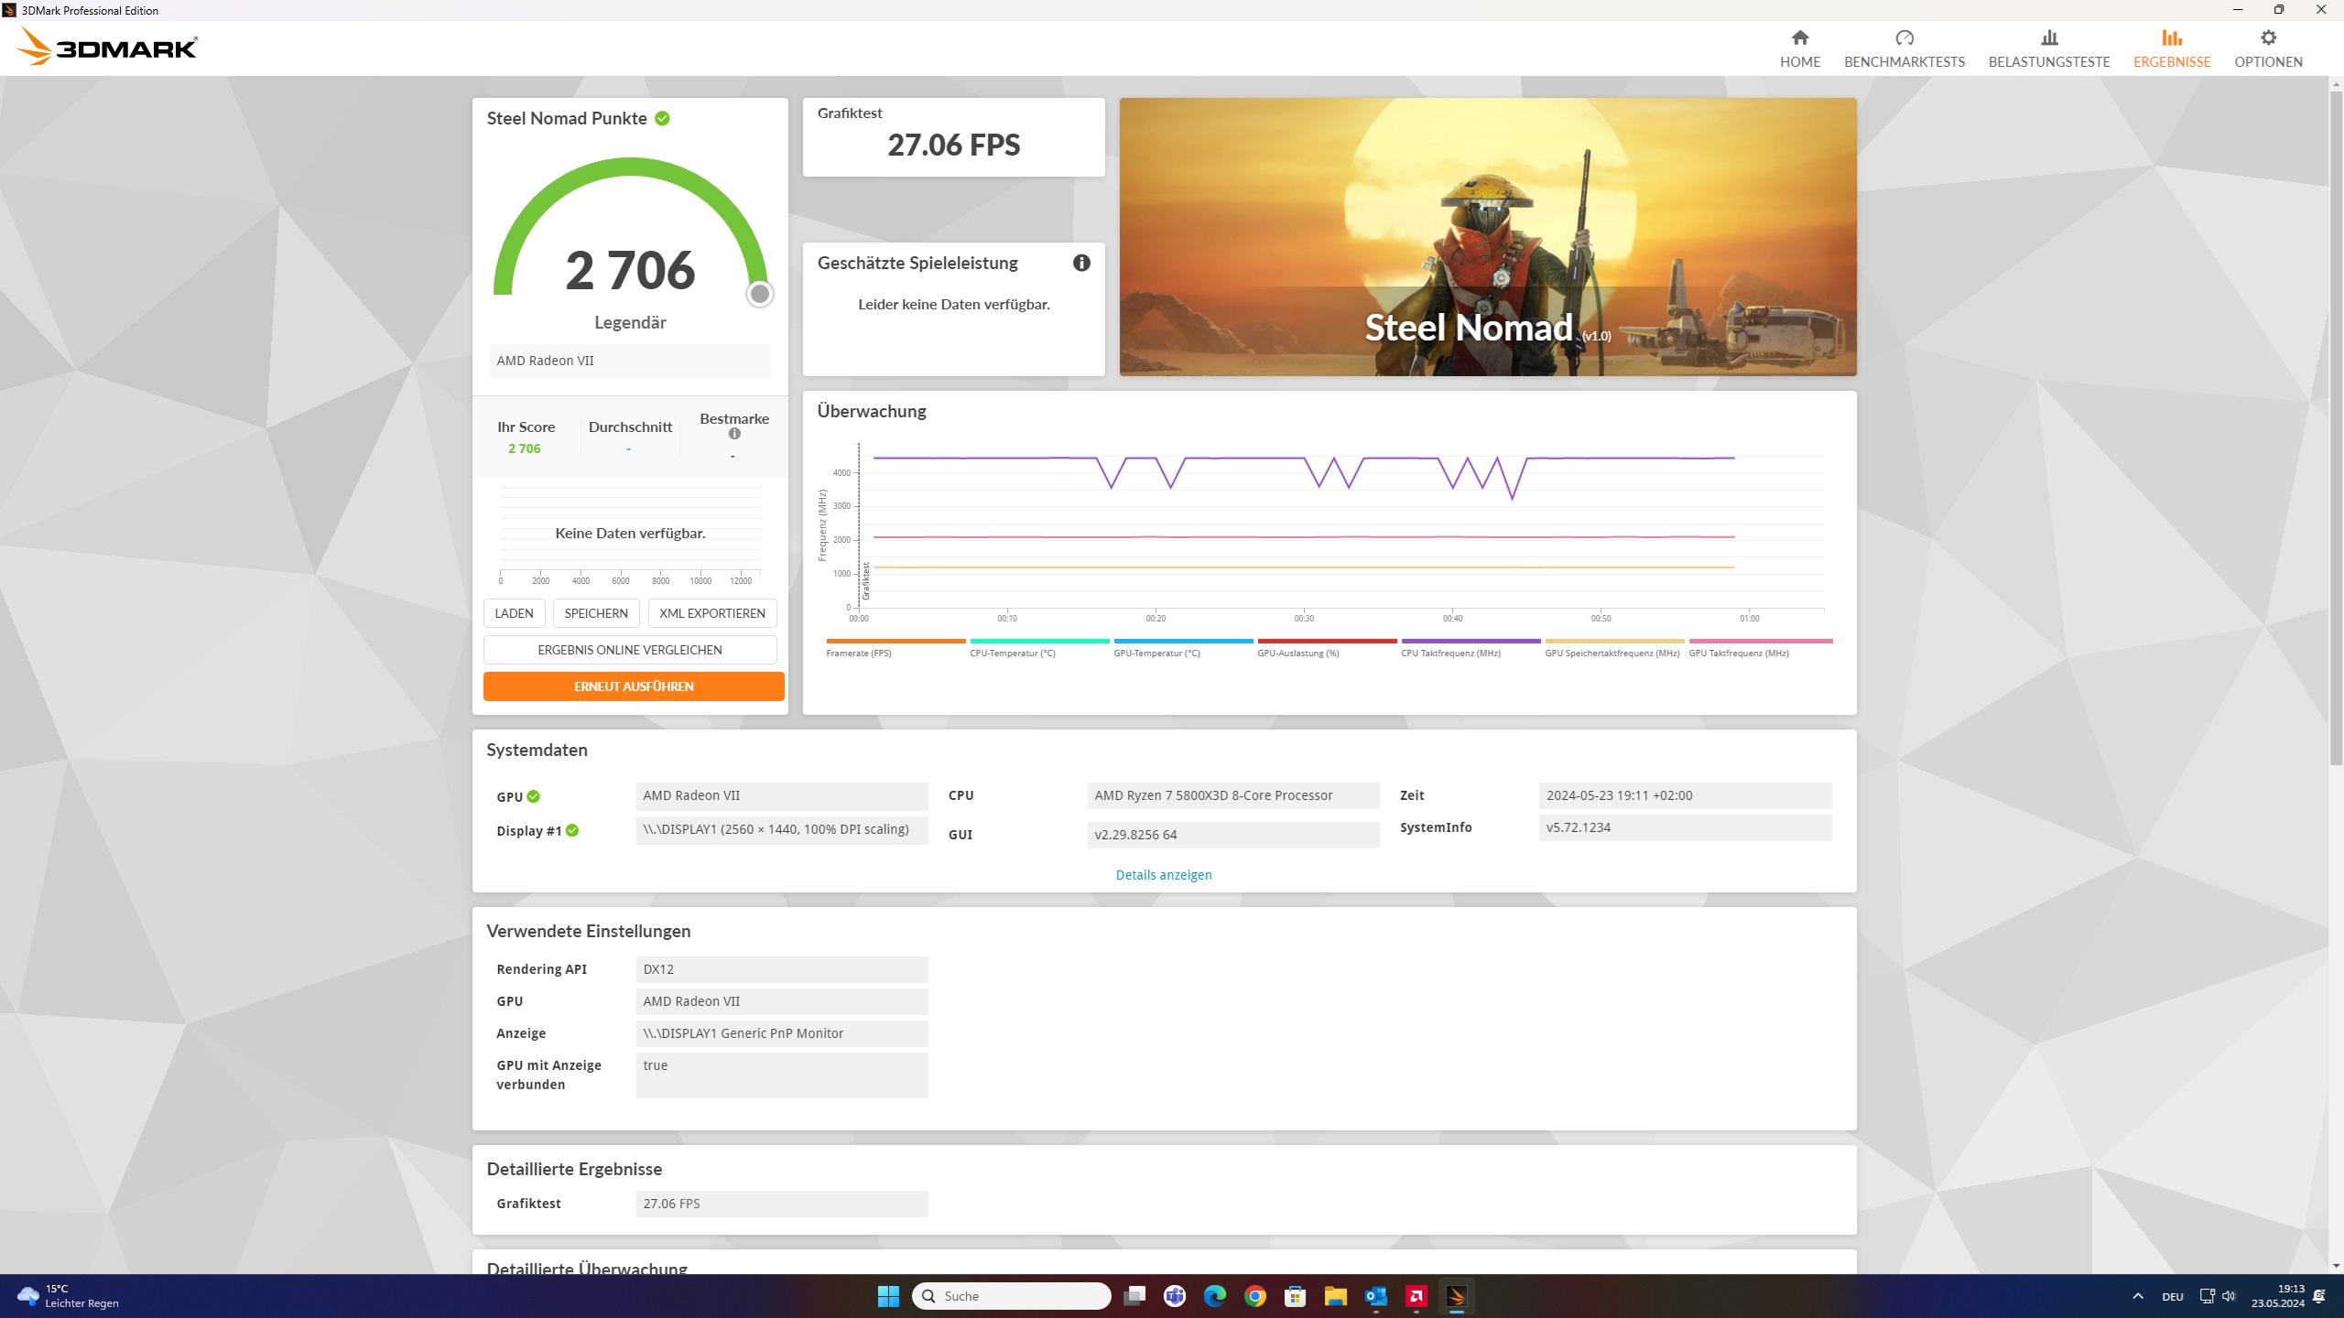Click GPU Speichertaktfrequenz yellow legend bar
This screenshot has width=2344, height=1318.
tap(1613, 642)
